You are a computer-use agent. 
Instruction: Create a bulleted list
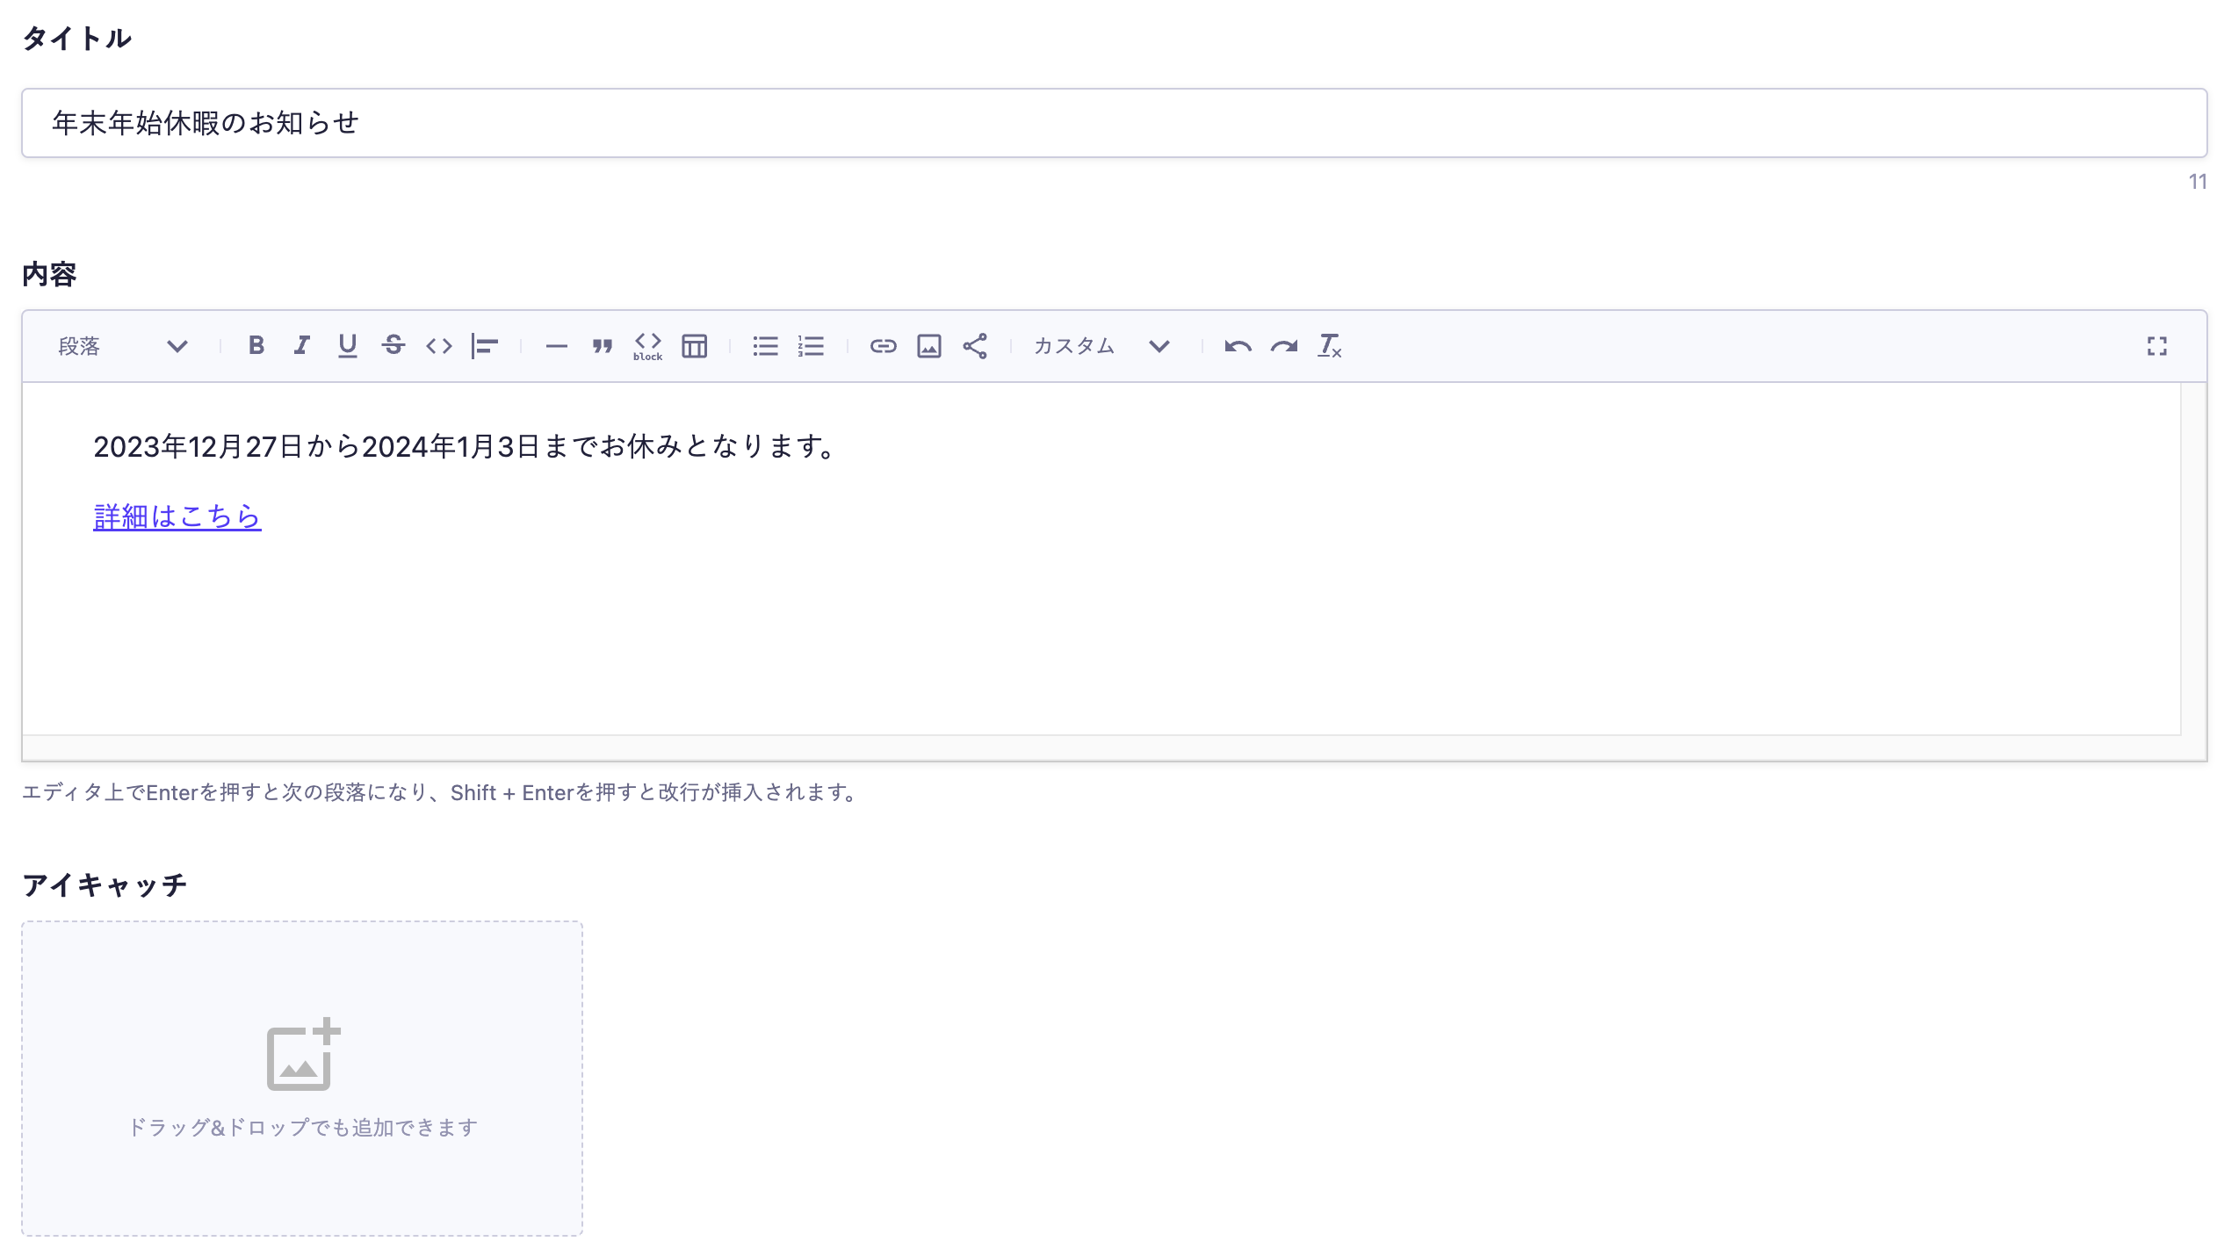[766, 346]
